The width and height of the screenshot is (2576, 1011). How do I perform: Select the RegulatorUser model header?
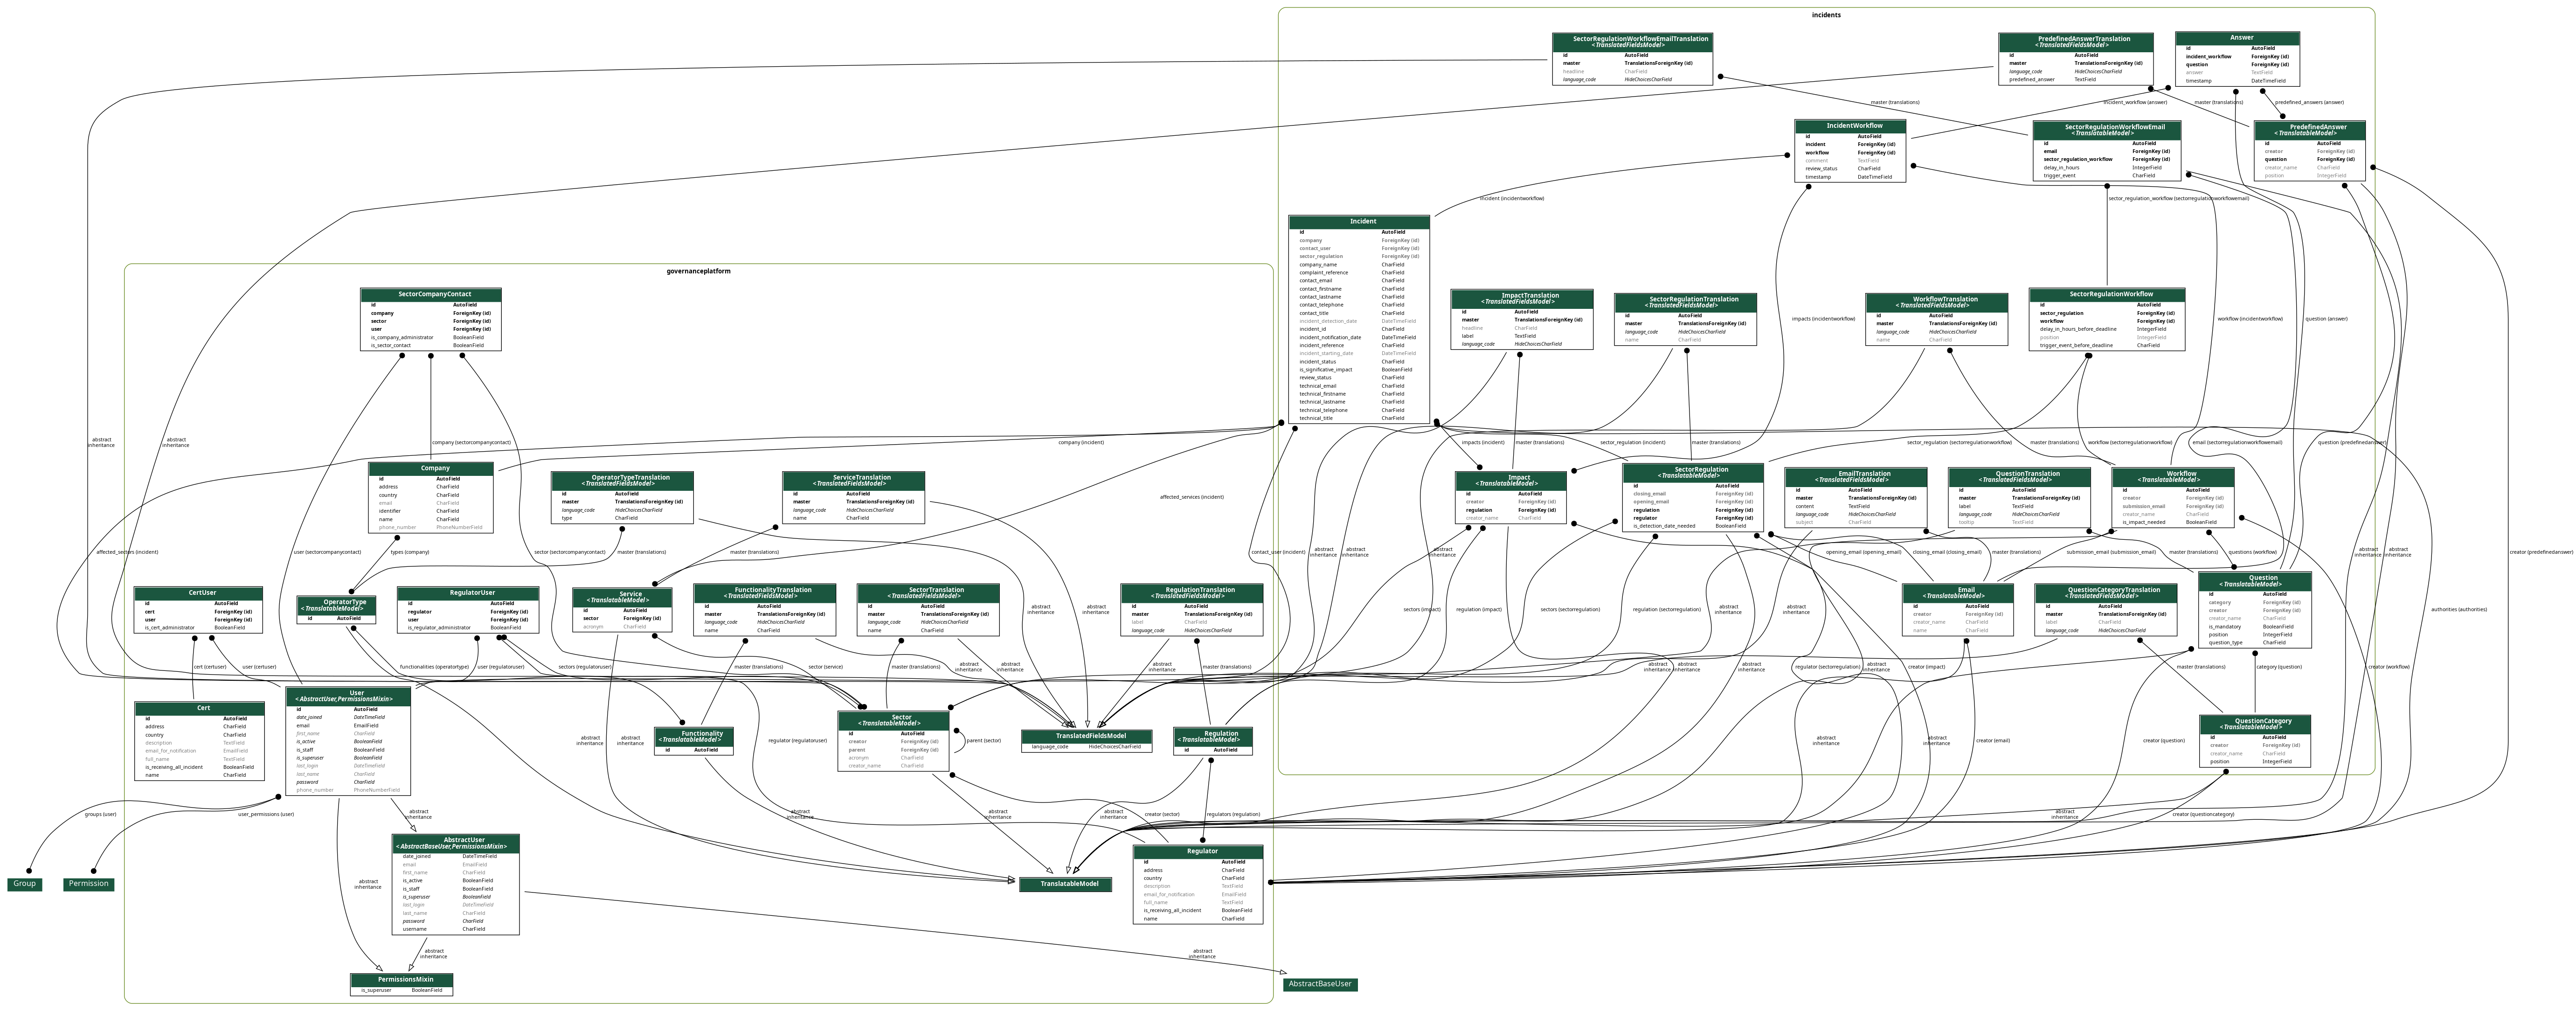coord(468,593)
